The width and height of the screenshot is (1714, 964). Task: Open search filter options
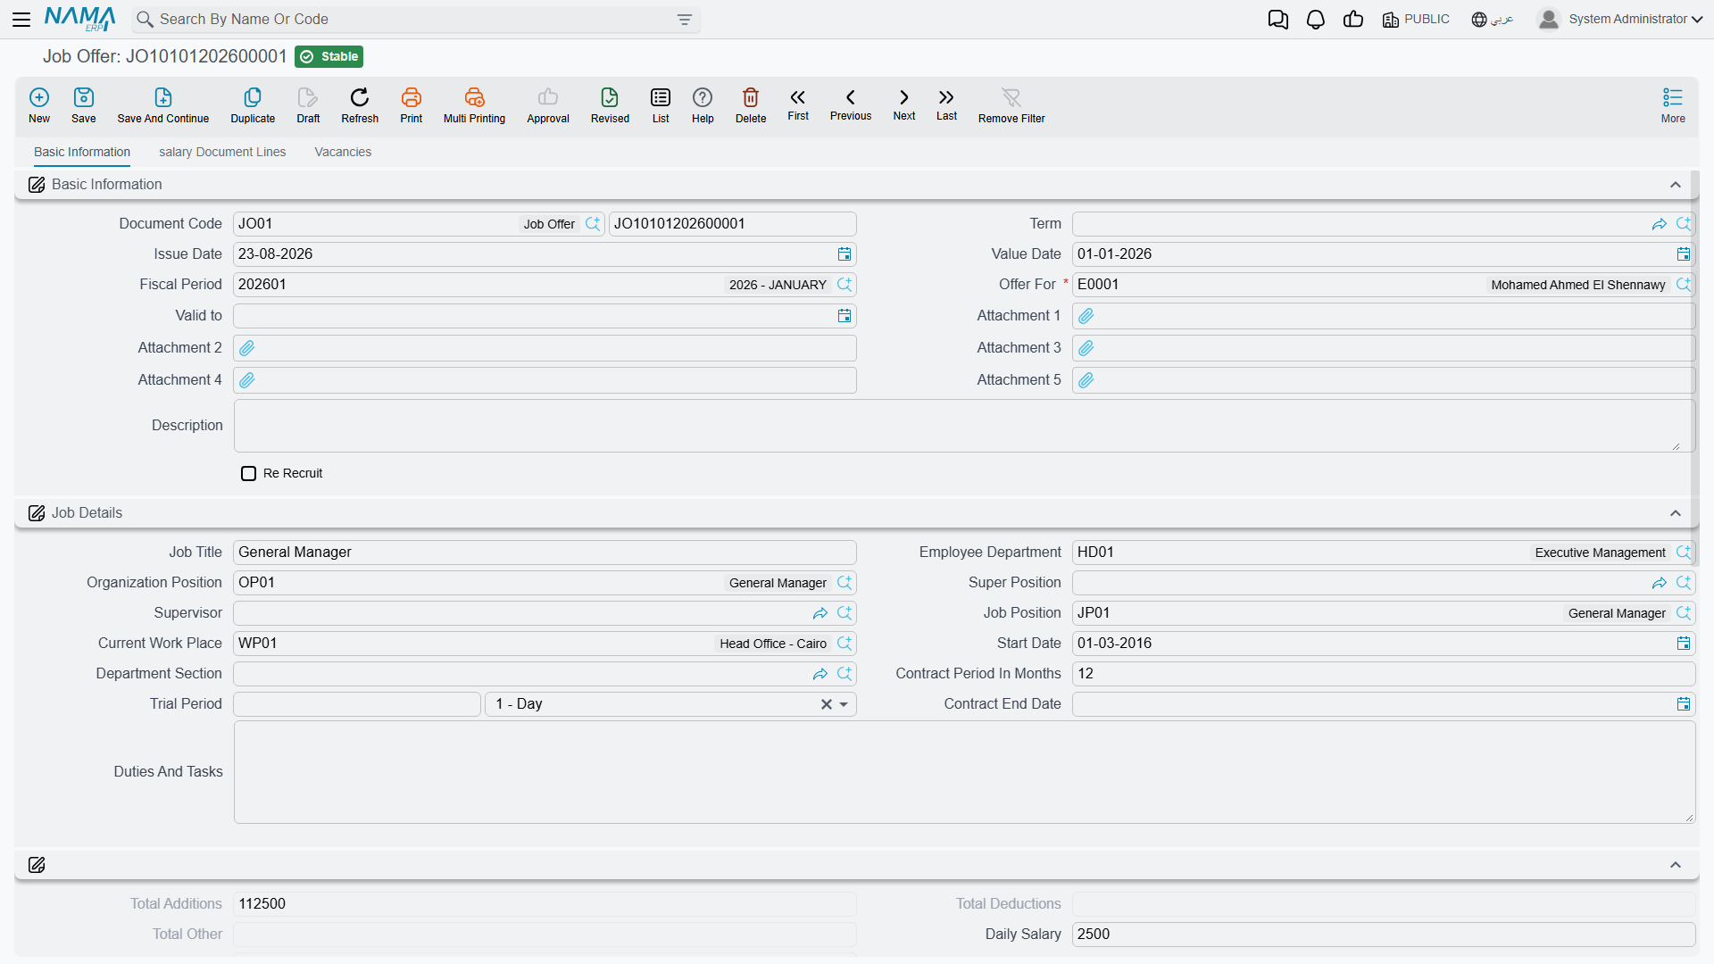coord(685,20)
